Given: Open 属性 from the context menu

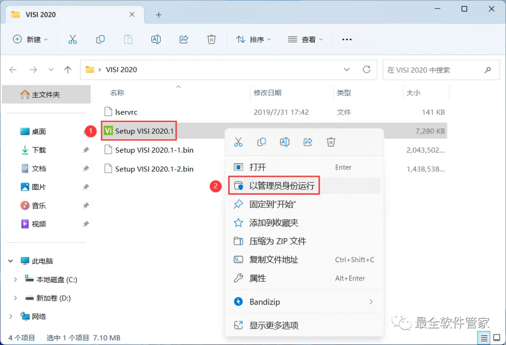Looking at the screenshot, I should click(305, 278).
